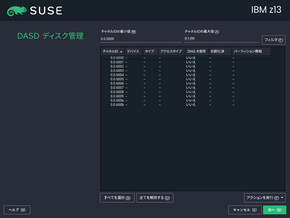Viewport: 290px width, 218px height.
Task: Sort by the タイプ column header
Action: click(150, 51)
